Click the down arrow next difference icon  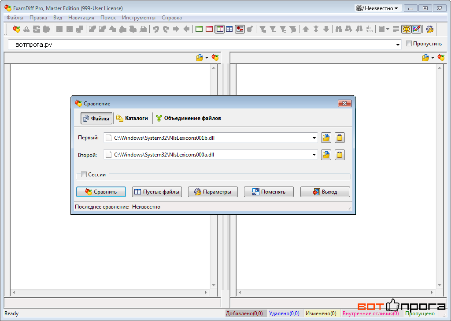click(326, 29)
